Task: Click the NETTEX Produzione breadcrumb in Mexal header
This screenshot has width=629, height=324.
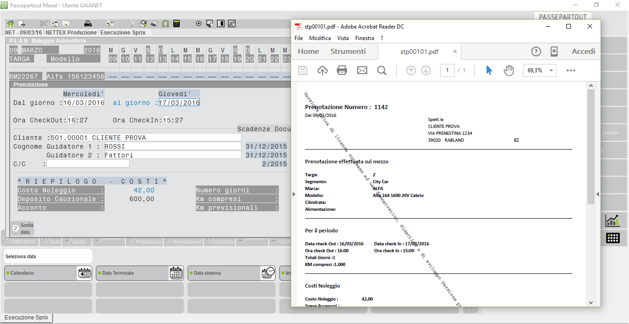Action: (71, 33)
